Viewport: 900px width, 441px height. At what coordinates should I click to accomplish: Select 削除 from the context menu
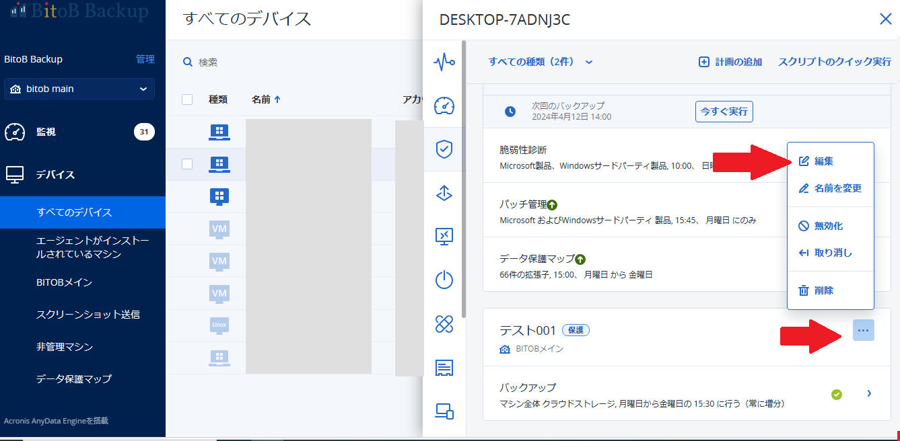831,290
